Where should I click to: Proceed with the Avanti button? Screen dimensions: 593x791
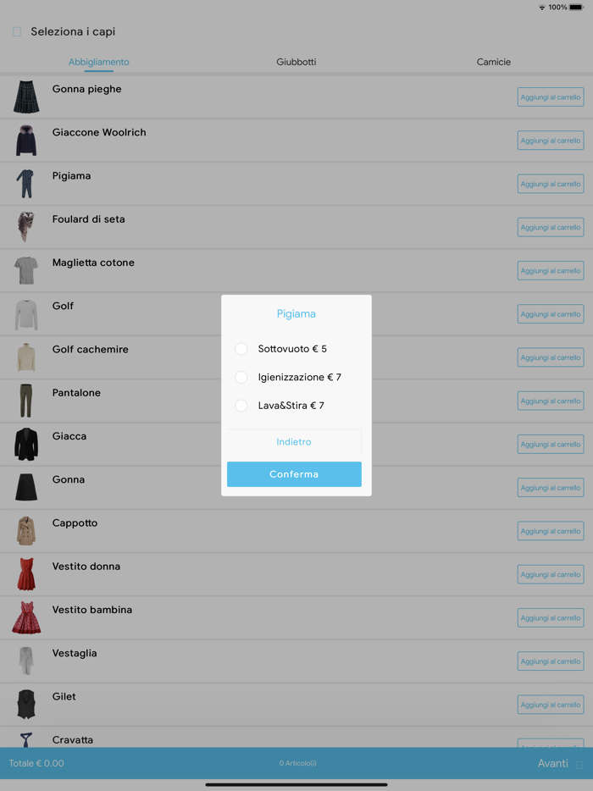pyautogui.click(x=552, y=763)
